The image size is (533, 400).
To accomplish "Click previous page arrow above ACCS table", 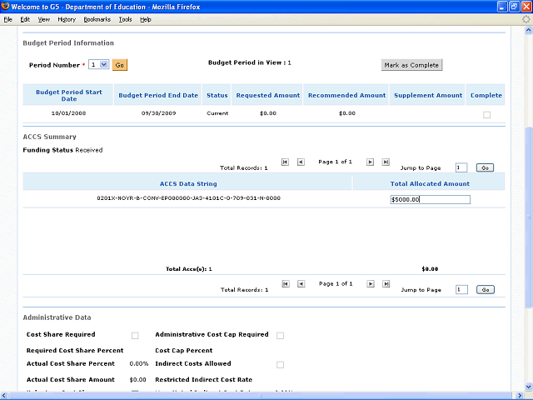I will 301,162.
